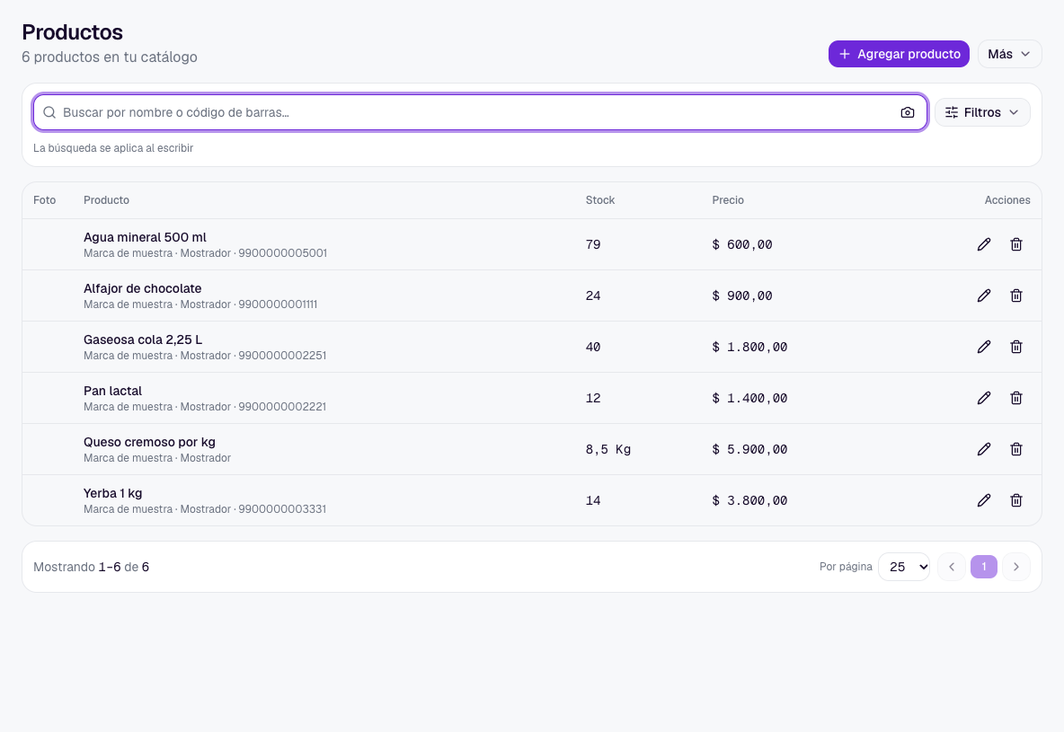Edit the Yerba 1 kg product
Image resolution: width=1064 pixels, height=732 pixels.
point(984,500)
